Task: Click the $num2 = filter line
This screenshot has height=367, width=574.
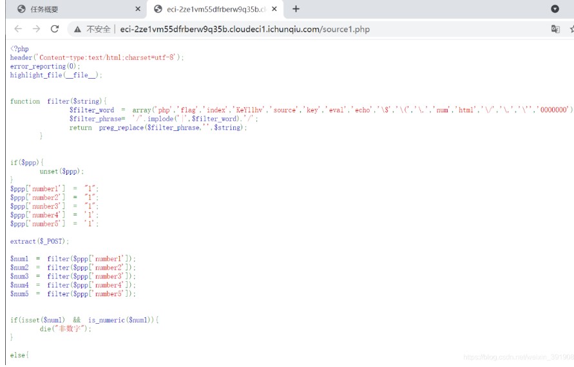Action: [x=73, y=268]
